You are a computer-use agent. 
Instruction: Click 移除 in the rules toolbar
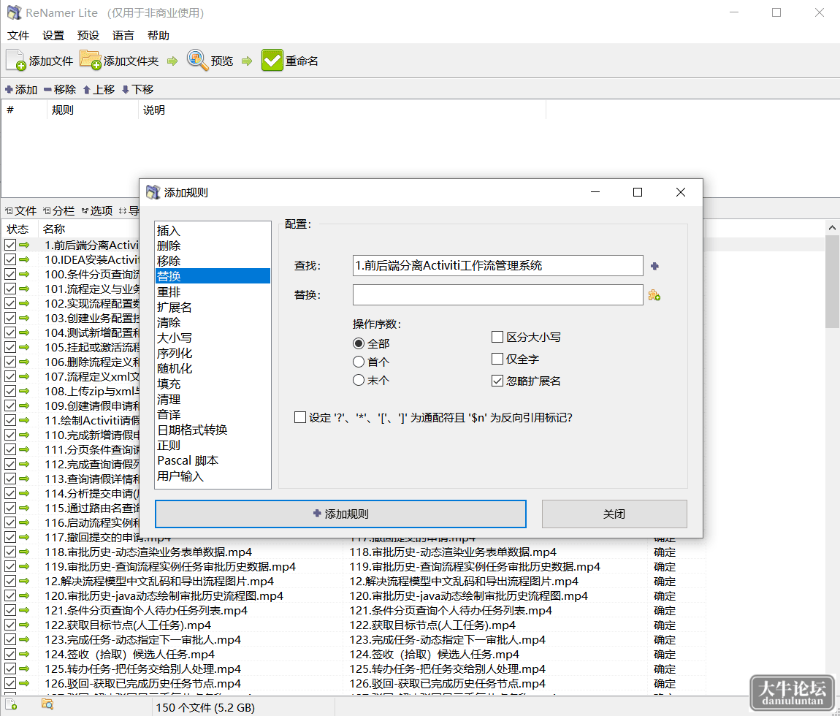[x=60, y=89]
